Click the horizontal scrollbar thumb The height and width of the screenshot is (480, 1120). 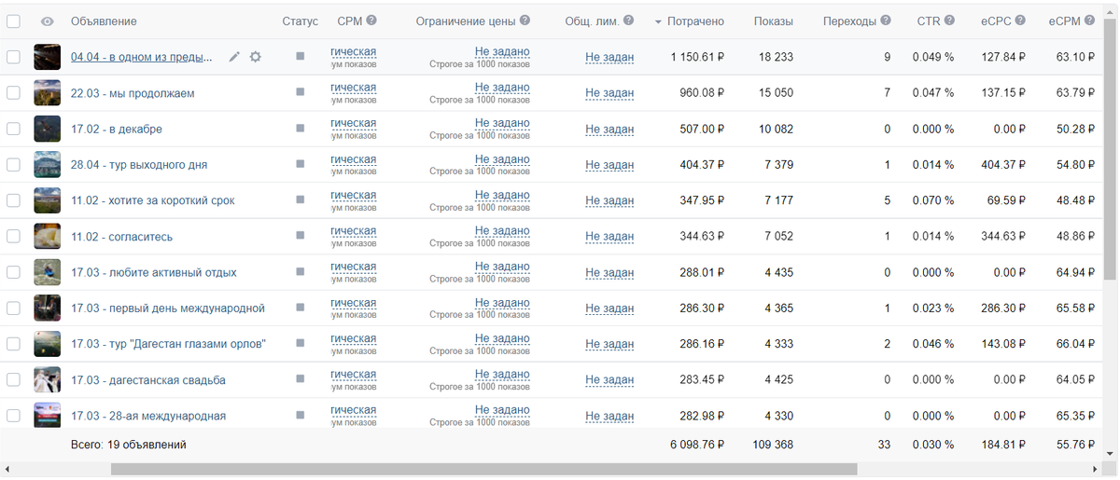tap(483, 470)
